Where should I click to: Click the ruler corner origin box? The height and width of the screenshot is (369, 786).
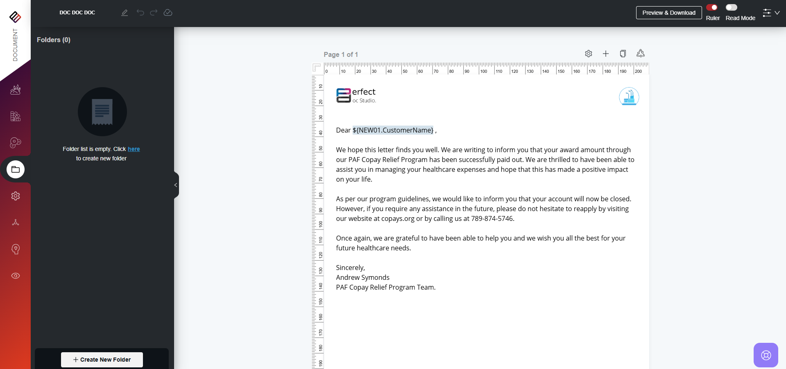(x=317, y=67)
